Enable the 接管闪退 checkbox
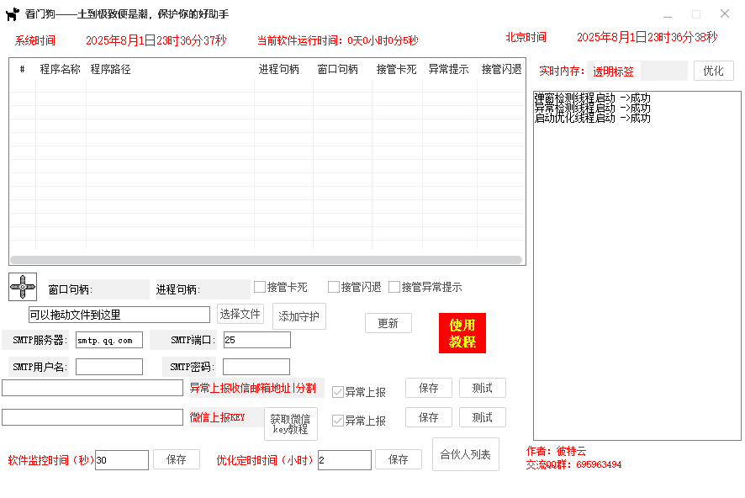745x498 pixels. point(334,287)
